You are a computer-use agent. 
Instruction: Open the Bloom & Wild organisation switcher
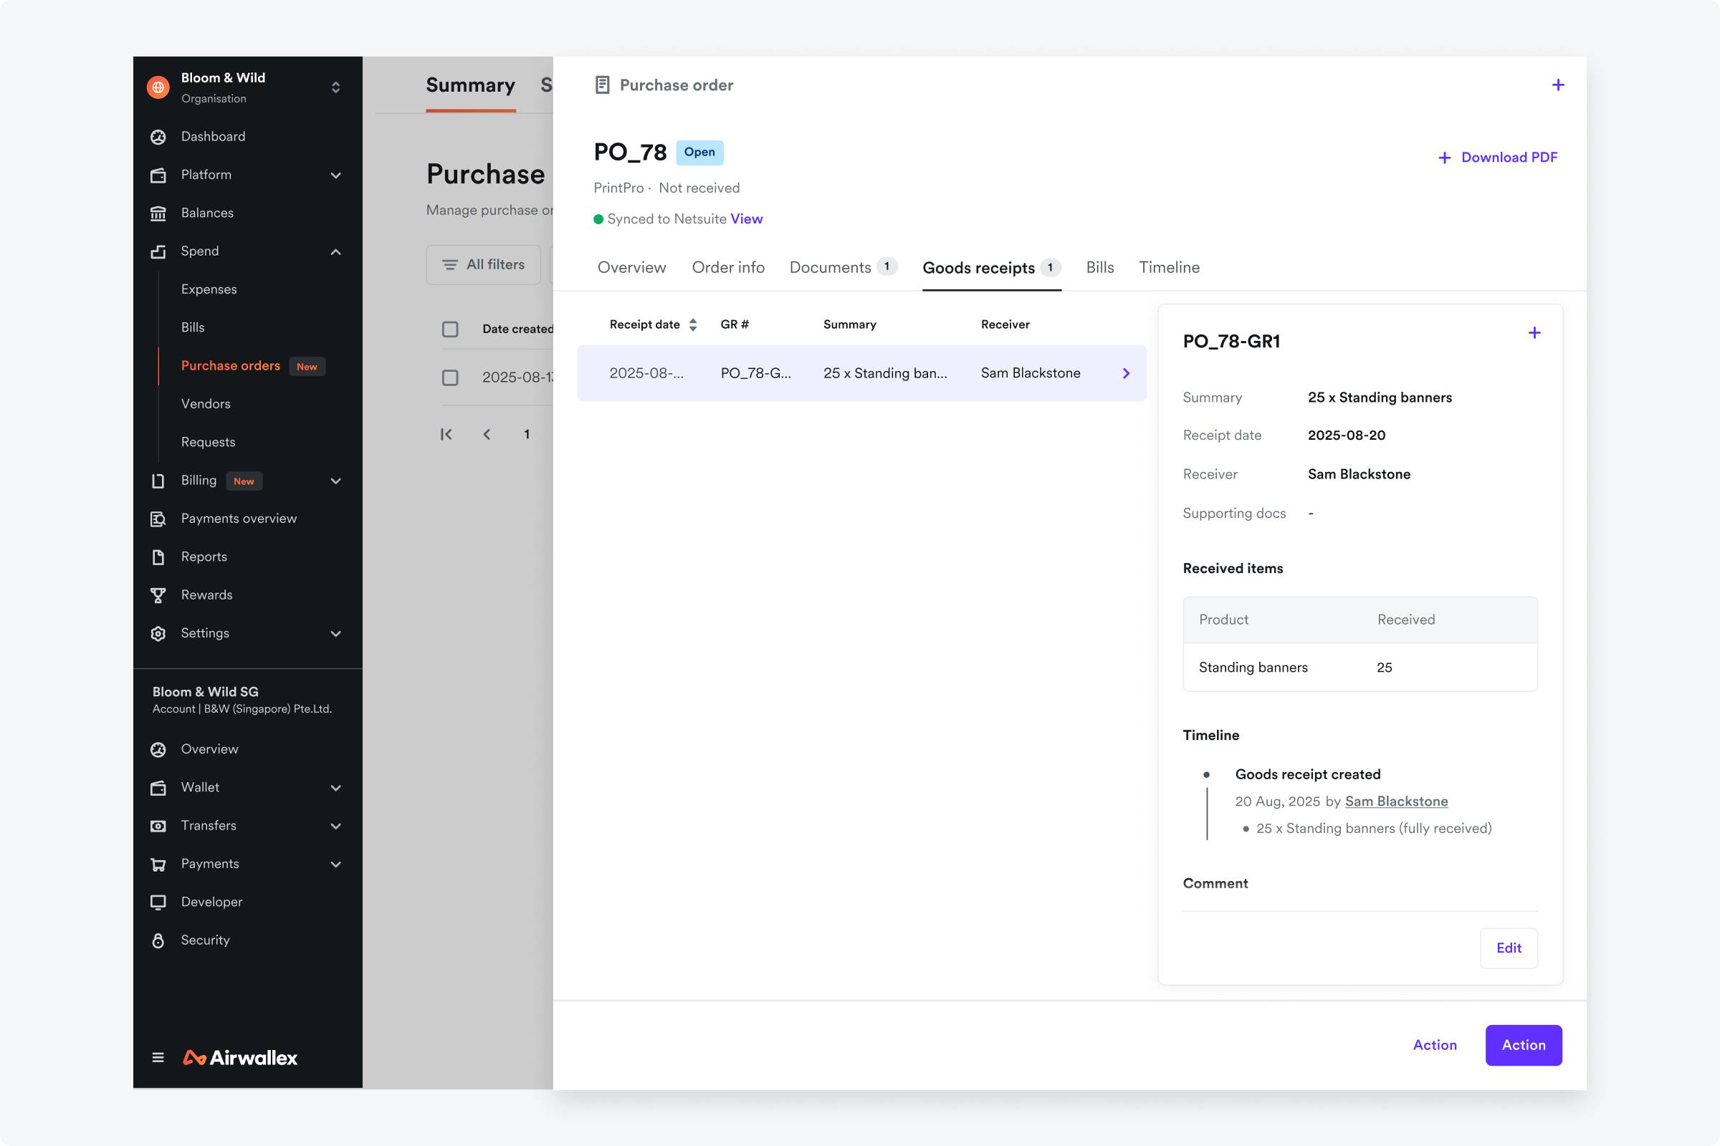[335, 87]
